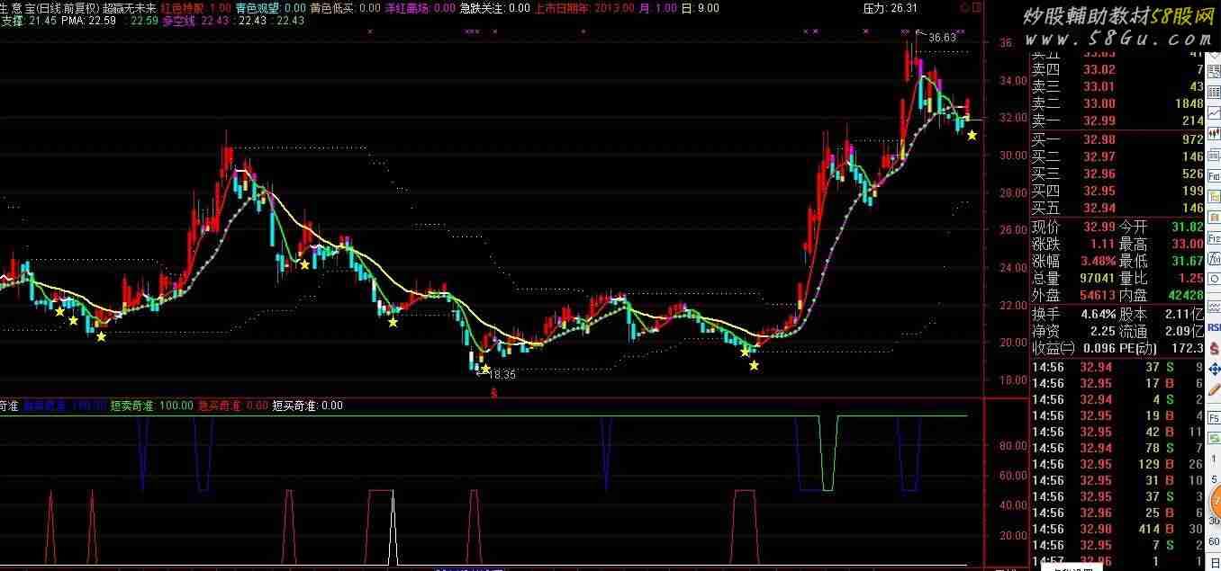Click the yellow star at the 18.35 low

pyautogui.click(x=485, y=369)
